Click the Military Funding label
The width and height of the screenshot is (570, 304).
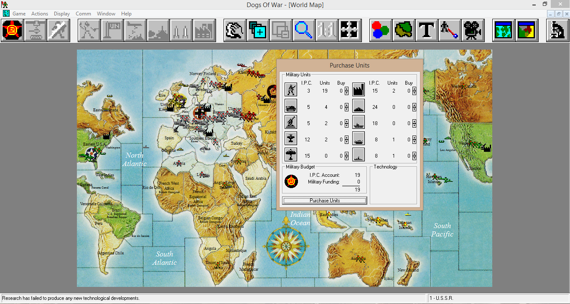tap(324, 182)
